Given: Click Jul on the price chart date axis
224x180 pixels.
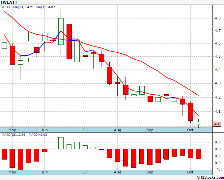Looking at the screenshot, I should [85, 130].
